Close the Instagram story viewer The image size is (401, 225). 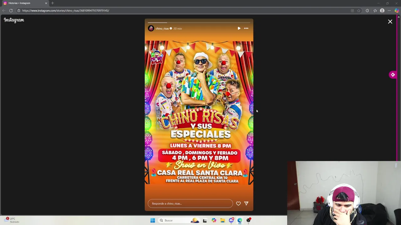point(390,22)
